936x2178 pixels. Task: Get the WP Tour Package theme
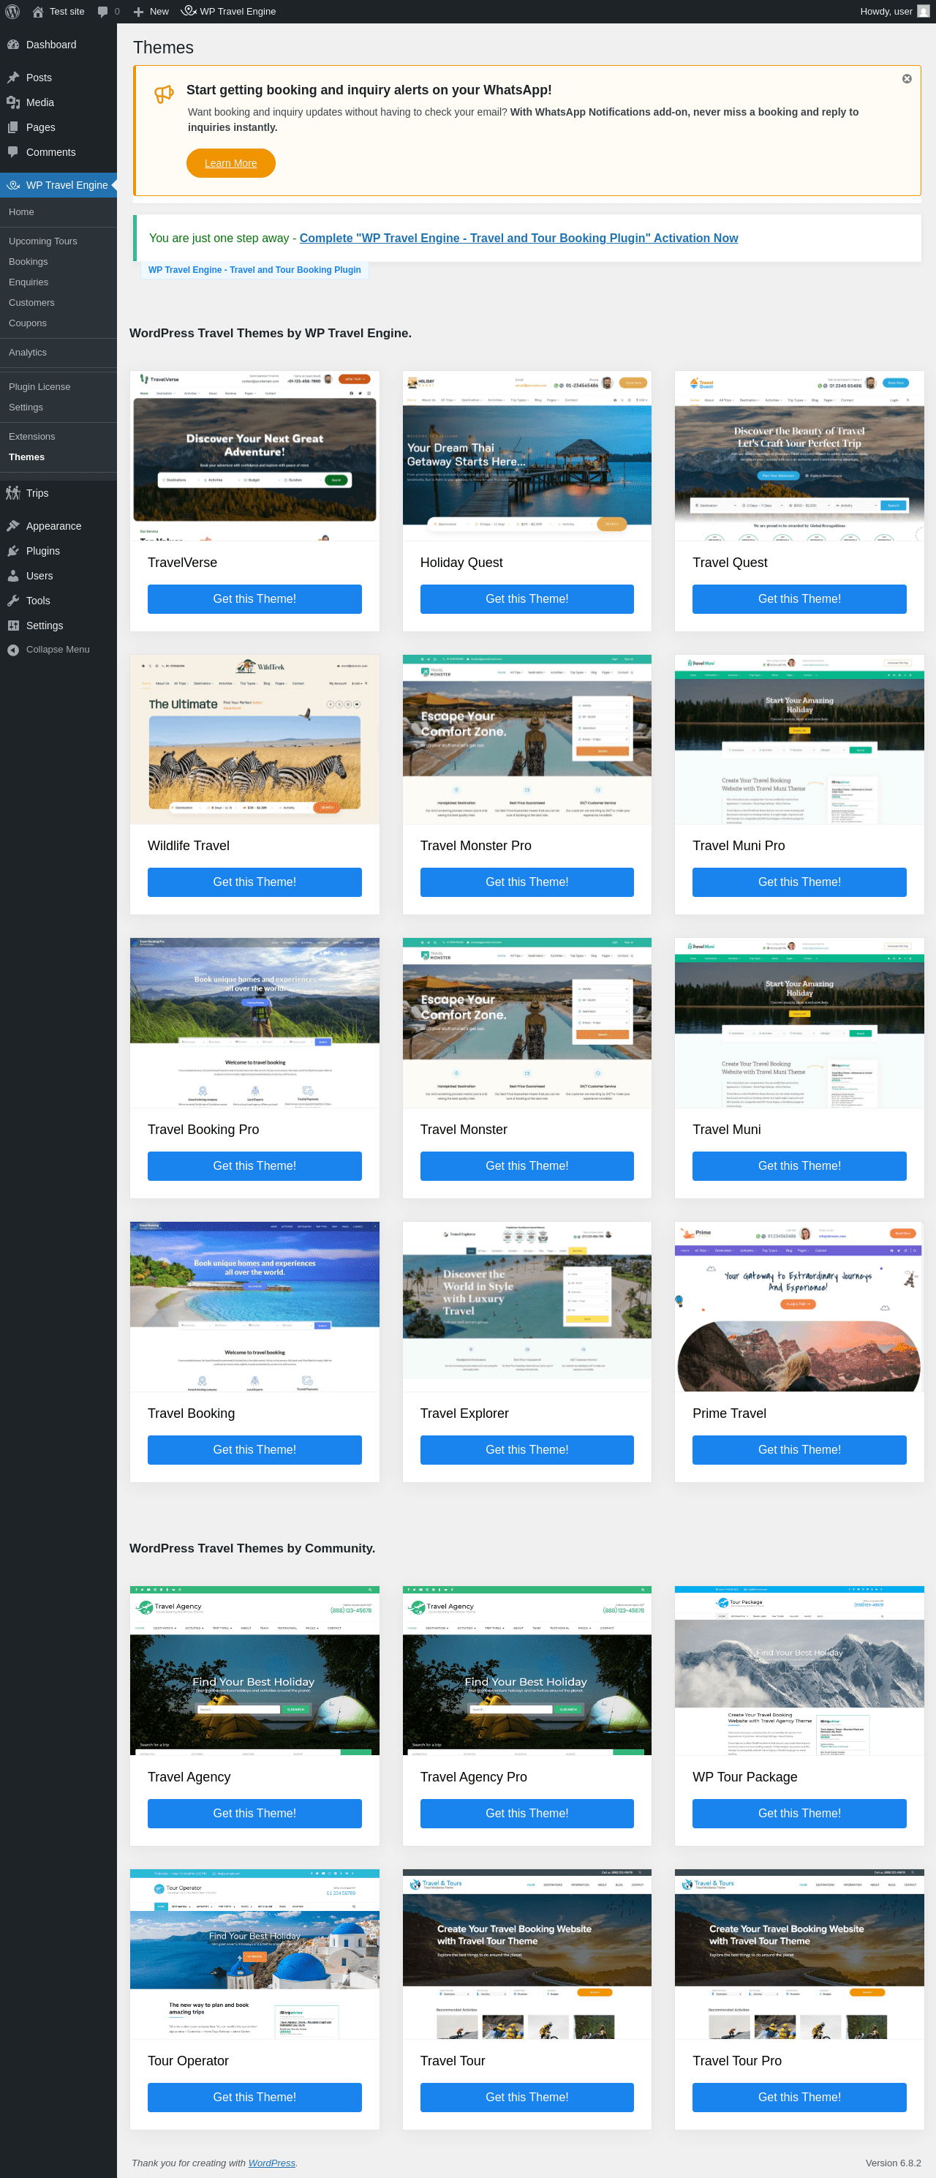[799, 1814]
